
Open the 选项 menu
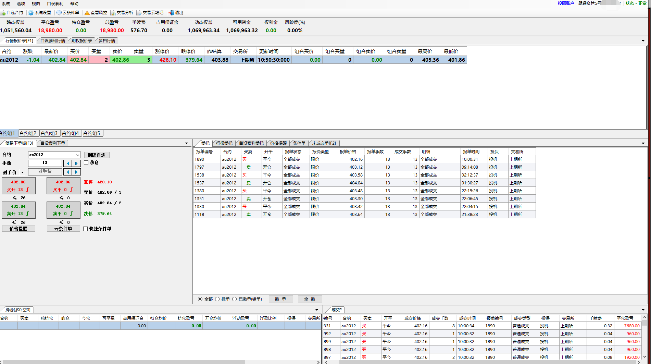[x=21, y=3]
